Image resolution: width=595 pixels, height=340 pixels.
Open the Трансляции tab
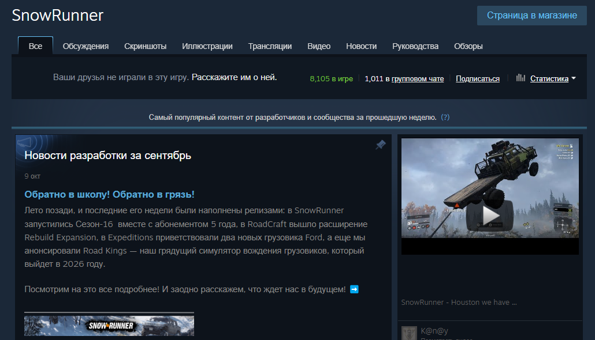270,46
